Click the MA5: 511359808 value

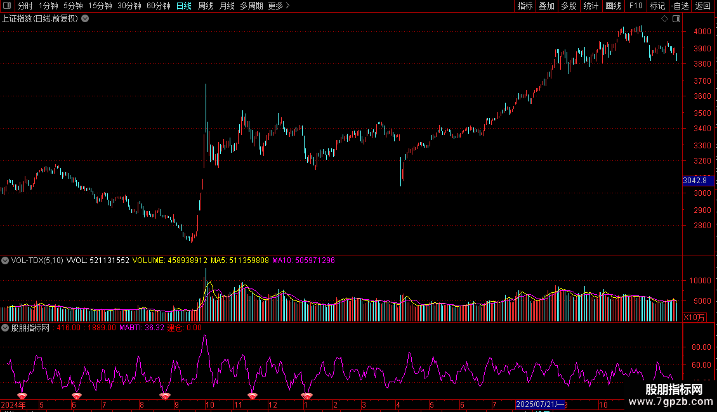click(240, 261)
